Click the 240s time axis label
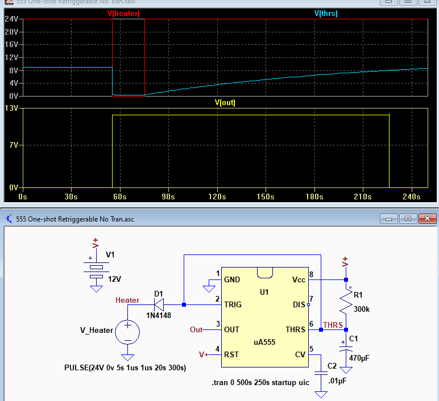The image size is (439, 401). pos(412,197)
